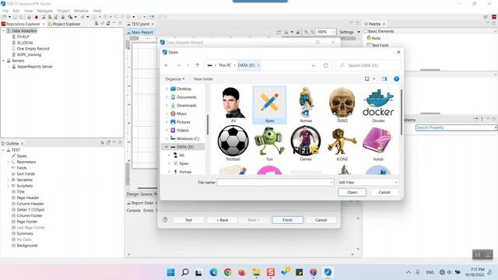498x280 pixels.
Task: Cancel the Data Adapter Wizard
Action: click(x=321, y=220)
